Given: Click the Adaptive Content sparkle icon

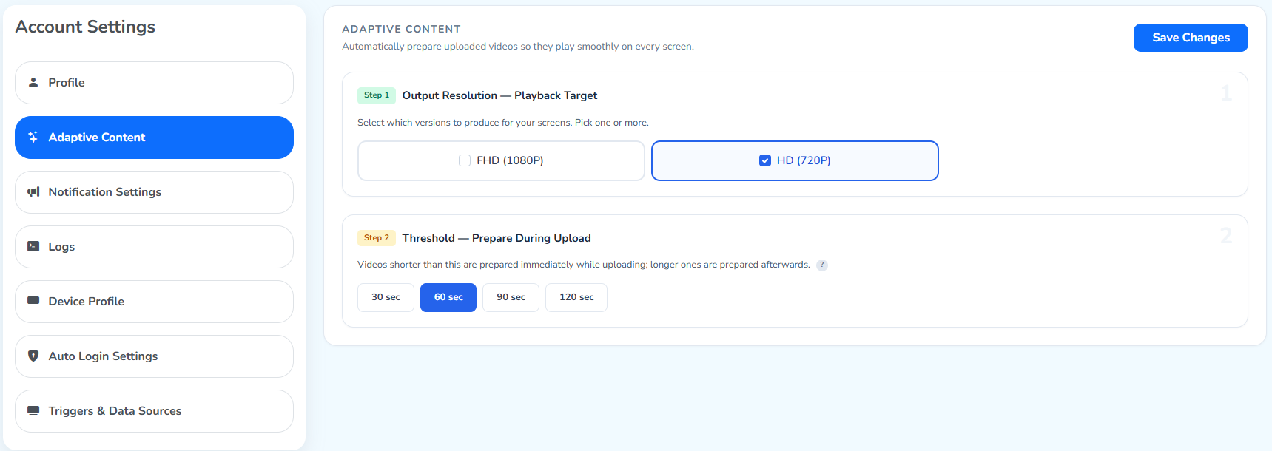Looking at the screenshot, I should [x=33, y=137].
